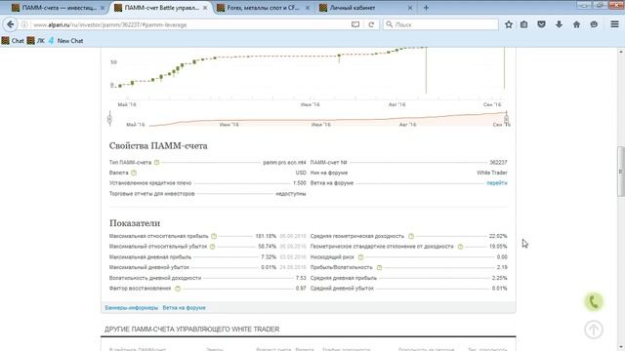Close the Личный кабинет tab
The height and width of the screenshot is (351, 625).
410,8
